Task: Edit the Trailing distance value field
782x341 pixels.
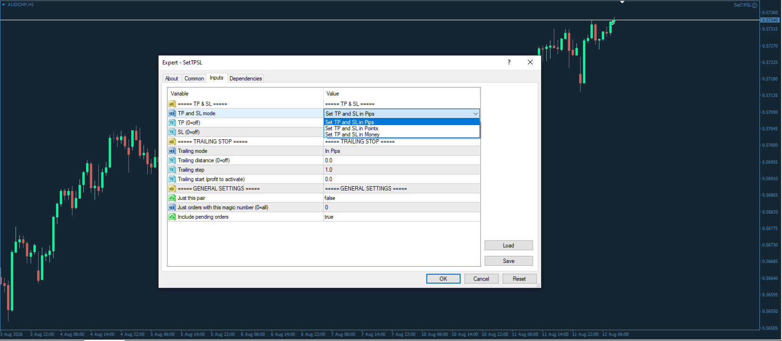Action: click(x=402, y=160)
